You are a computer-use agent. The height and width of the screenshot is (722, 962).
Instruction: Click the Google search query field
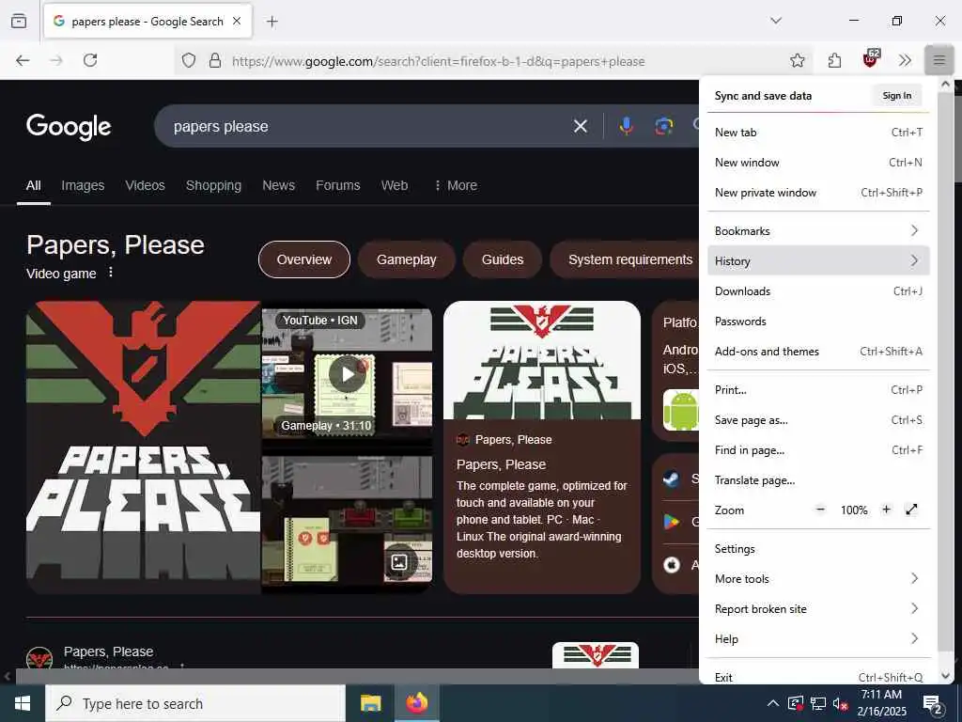pos(368,127)
